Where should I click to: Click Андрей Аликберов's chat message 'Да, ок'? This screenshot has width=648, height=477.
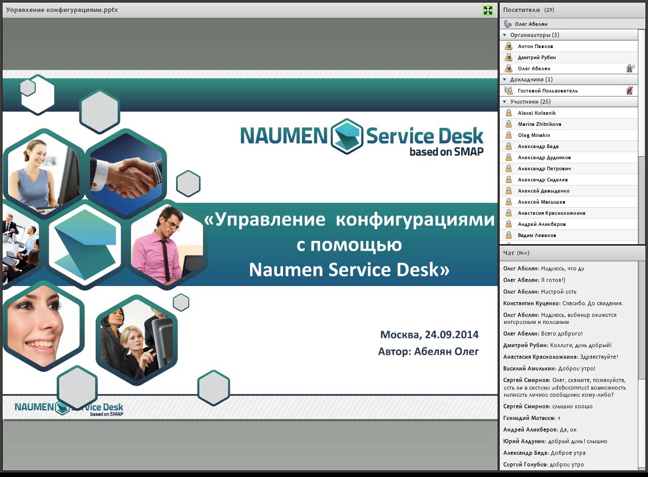540,430
